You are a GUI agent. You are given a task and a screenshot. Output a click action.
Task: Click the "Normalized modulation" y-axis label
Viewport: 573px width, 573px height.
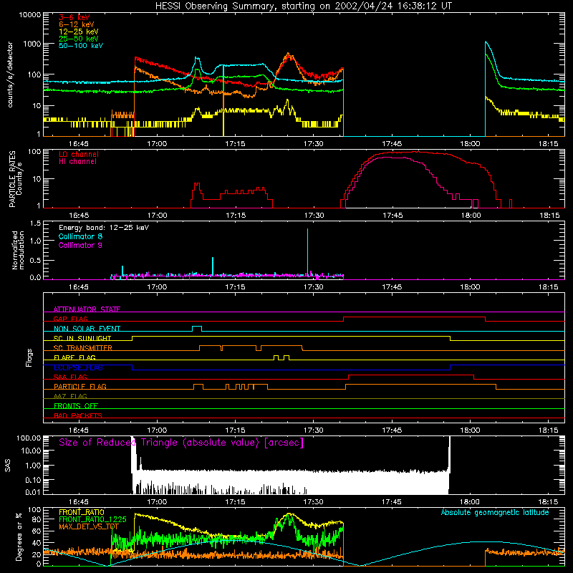click(x=18, y=250)
